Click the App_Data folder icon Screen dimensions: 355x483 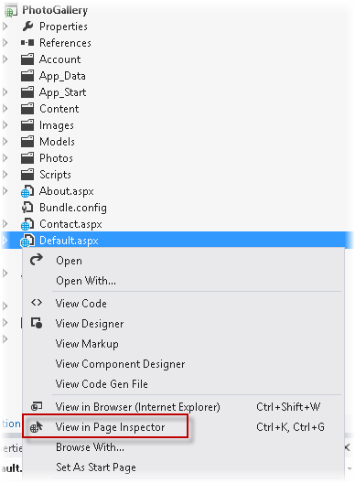point(27,75)
